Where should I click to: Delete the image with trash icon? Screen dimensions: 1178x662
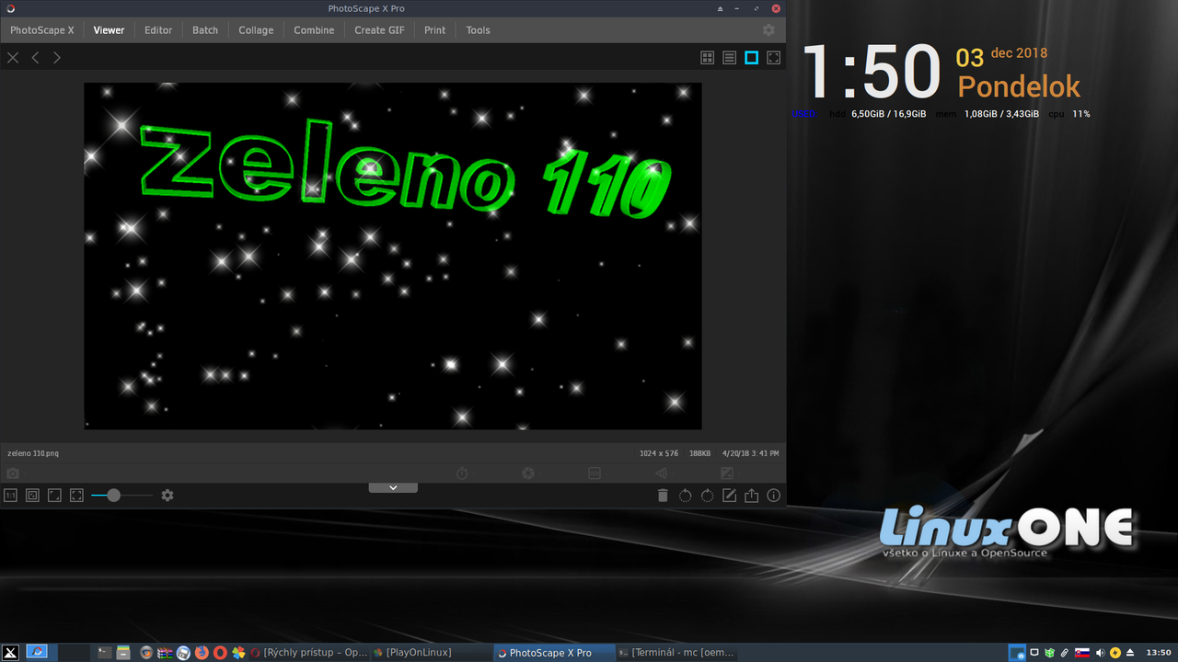tap(663, 496)
